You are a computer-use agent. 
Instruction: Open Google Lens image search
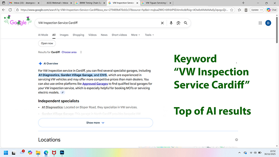tap(178, 23)
